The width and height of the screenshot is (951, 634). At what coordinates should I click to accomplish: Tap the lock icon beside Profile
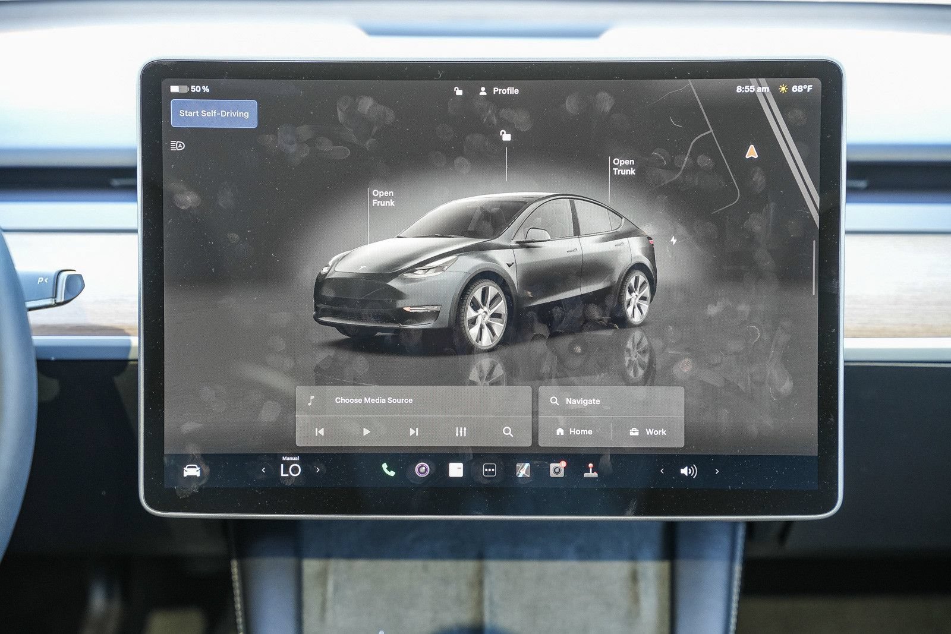click(x=458, y=91)
